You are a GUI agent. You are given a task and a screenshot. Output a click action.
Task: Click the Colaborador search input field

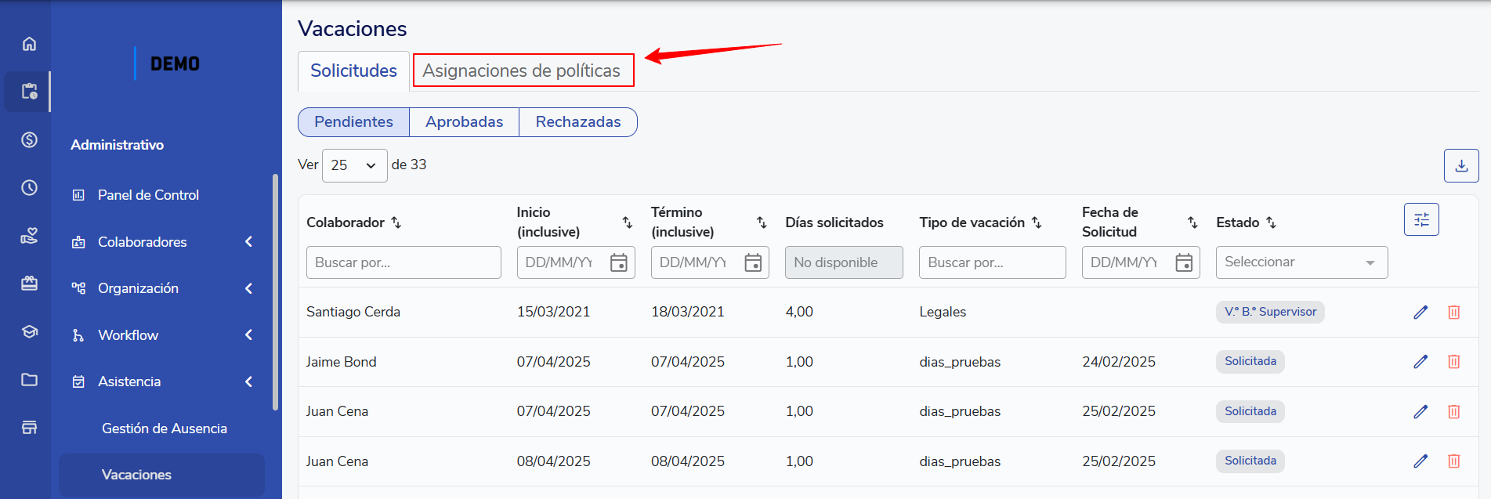click(404, 262)
